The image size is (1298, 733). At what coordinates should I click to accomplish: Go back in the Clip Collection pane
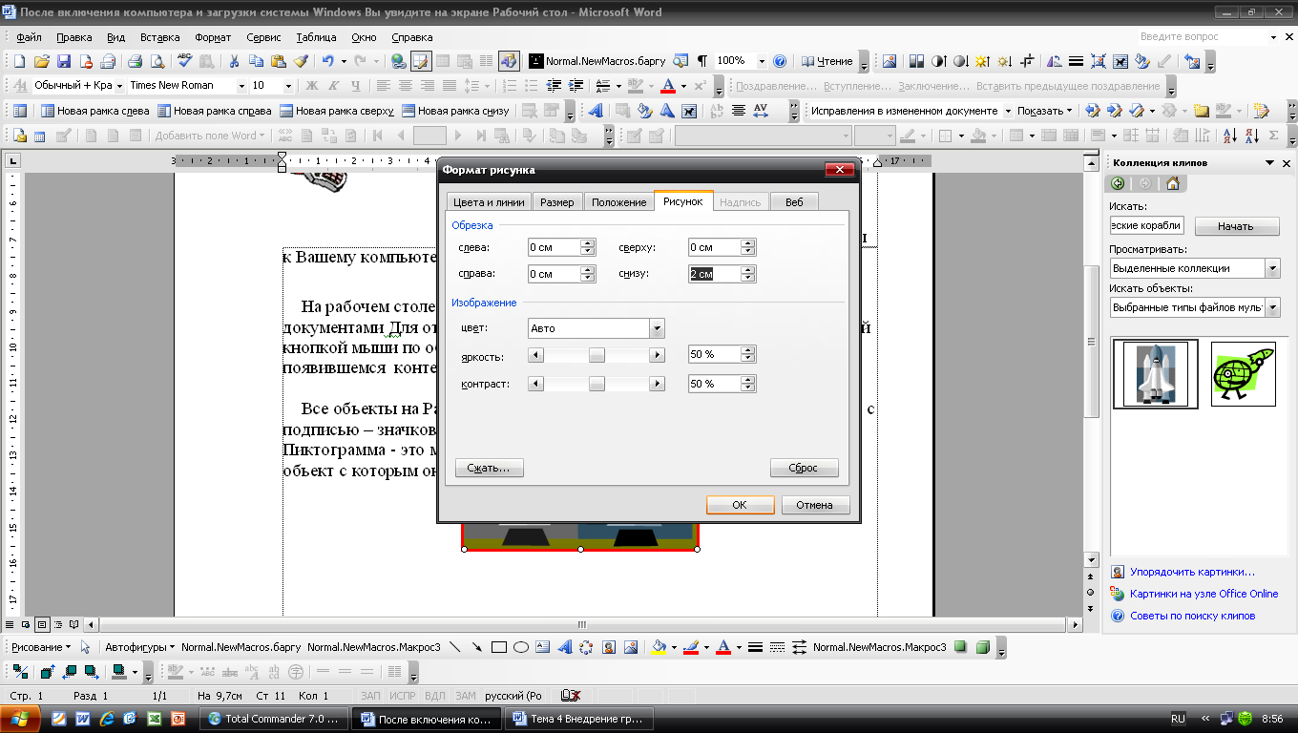click(x=1119, y=184)
